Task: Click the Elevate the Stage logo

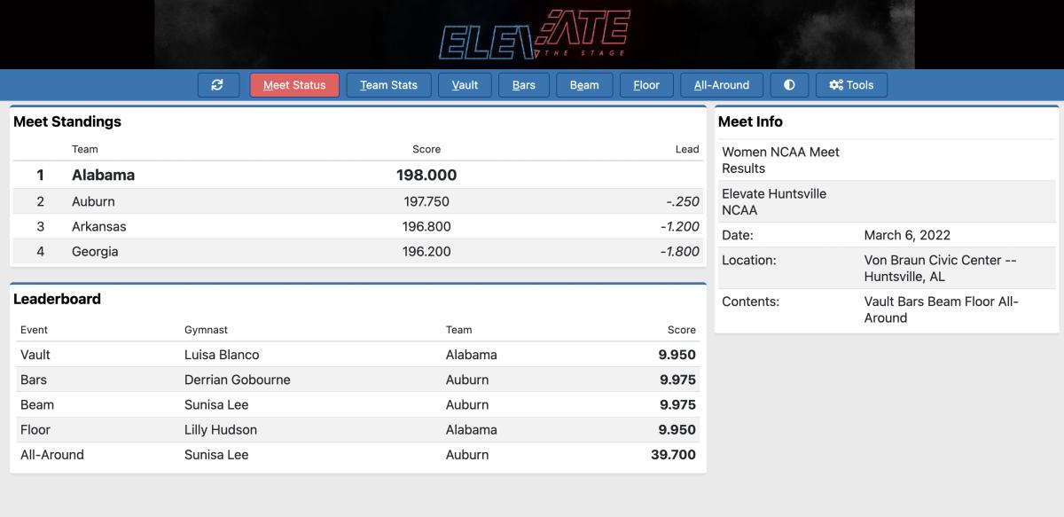Action: (535, 35)
